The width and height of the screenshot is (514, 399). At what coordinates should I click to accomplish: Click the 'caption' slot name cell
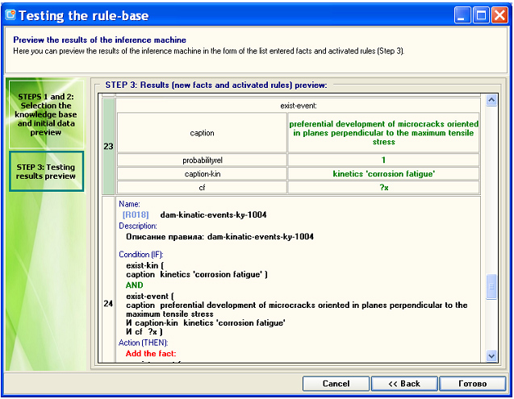pyautogui.click(x=202, y=133)
